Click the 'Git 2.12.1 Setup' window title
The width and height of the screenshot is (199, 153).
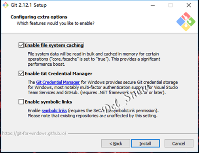click(x=28, y=5)
